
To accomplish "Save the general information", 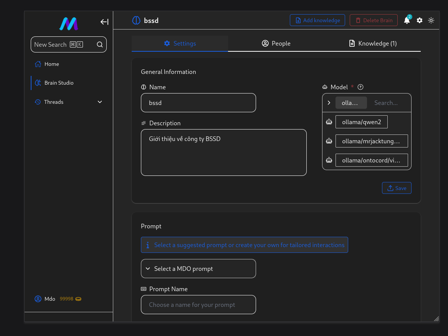I will coord(397,188).
